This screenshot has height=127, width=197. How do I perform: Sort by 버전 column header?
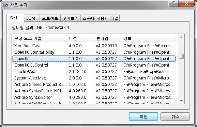(x=80, y=38)
